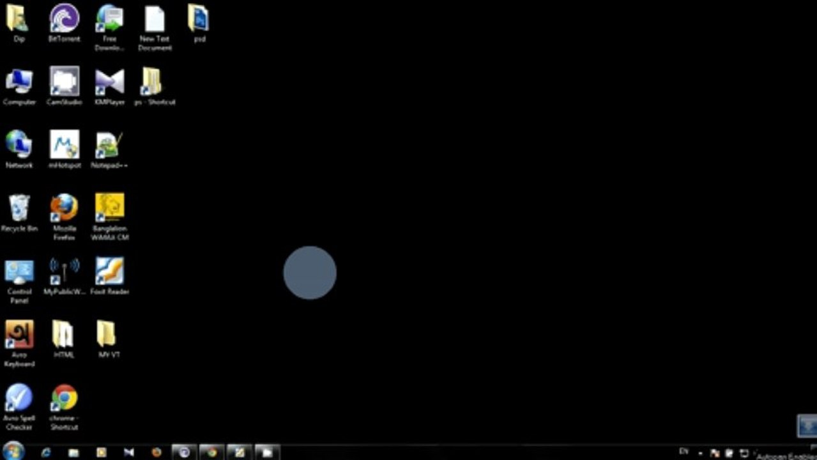The height and width of the screenshot is (460, 817).
Task: Click the network tray icon
Action: pos(744,453)
